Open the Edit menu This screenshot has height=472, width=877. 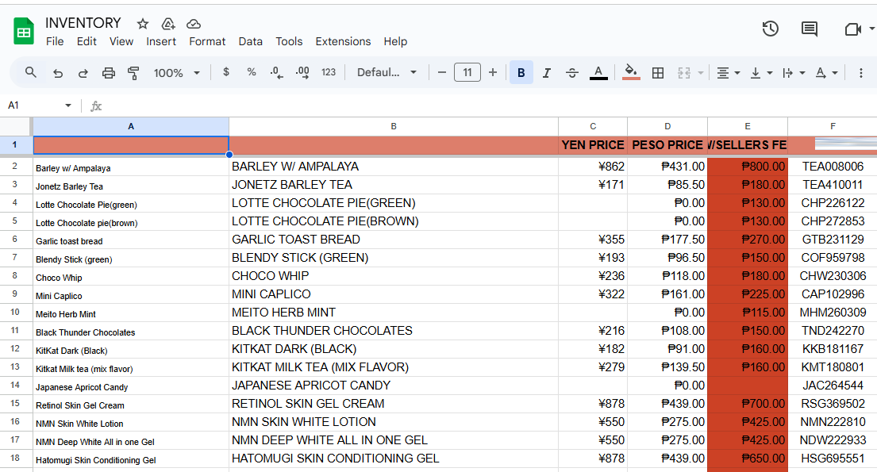click(87, 41)
